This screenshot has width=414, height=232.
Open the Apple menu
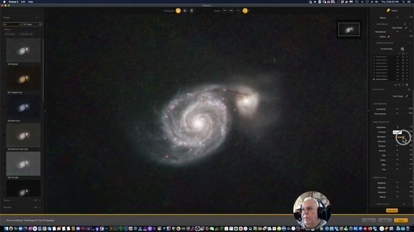[4, 1]
